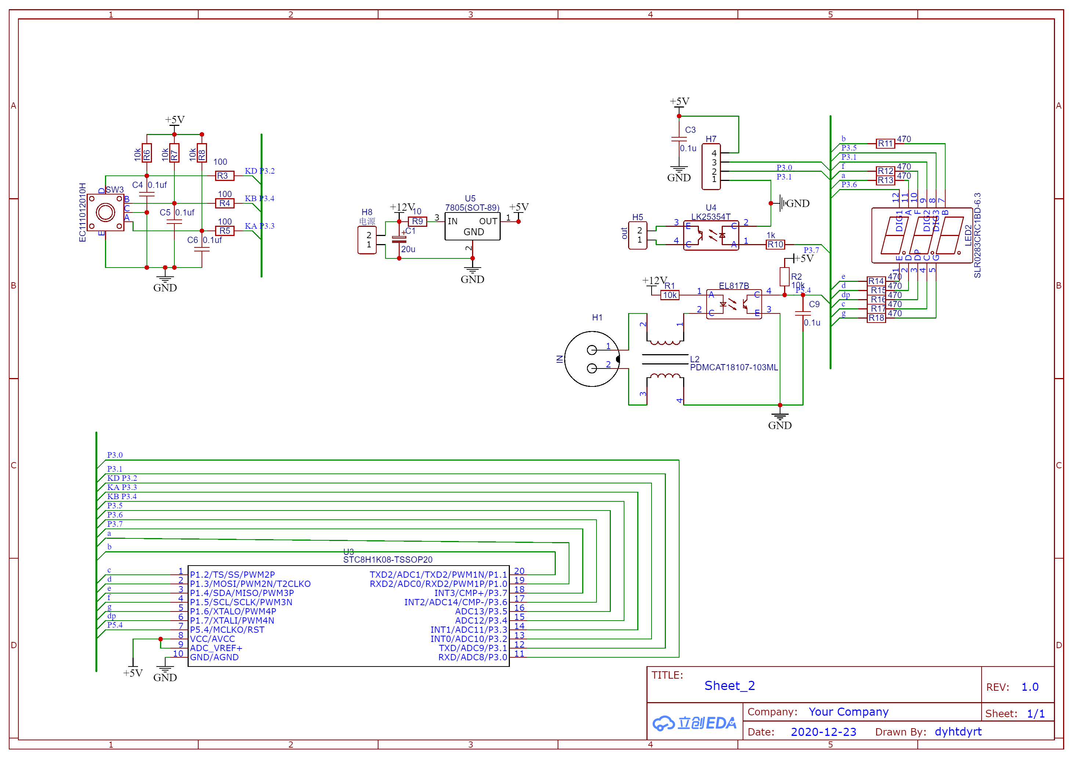
Task: Click the +12V label near R1
Action: [x=655, y=280]
